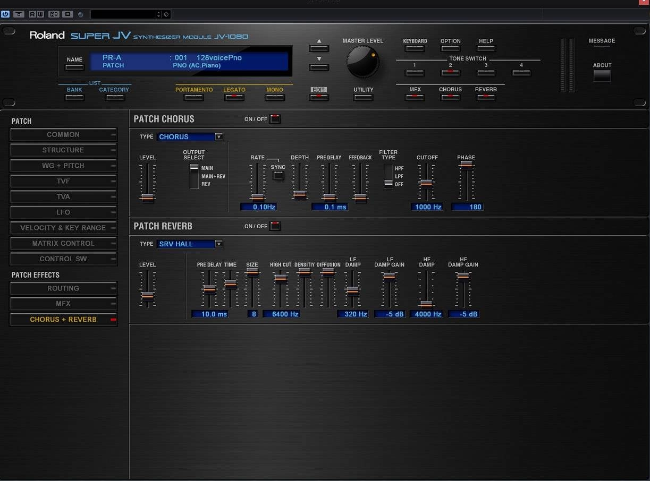
Task: Toggle the MFX effect switch
Action: tap(415, 97)
